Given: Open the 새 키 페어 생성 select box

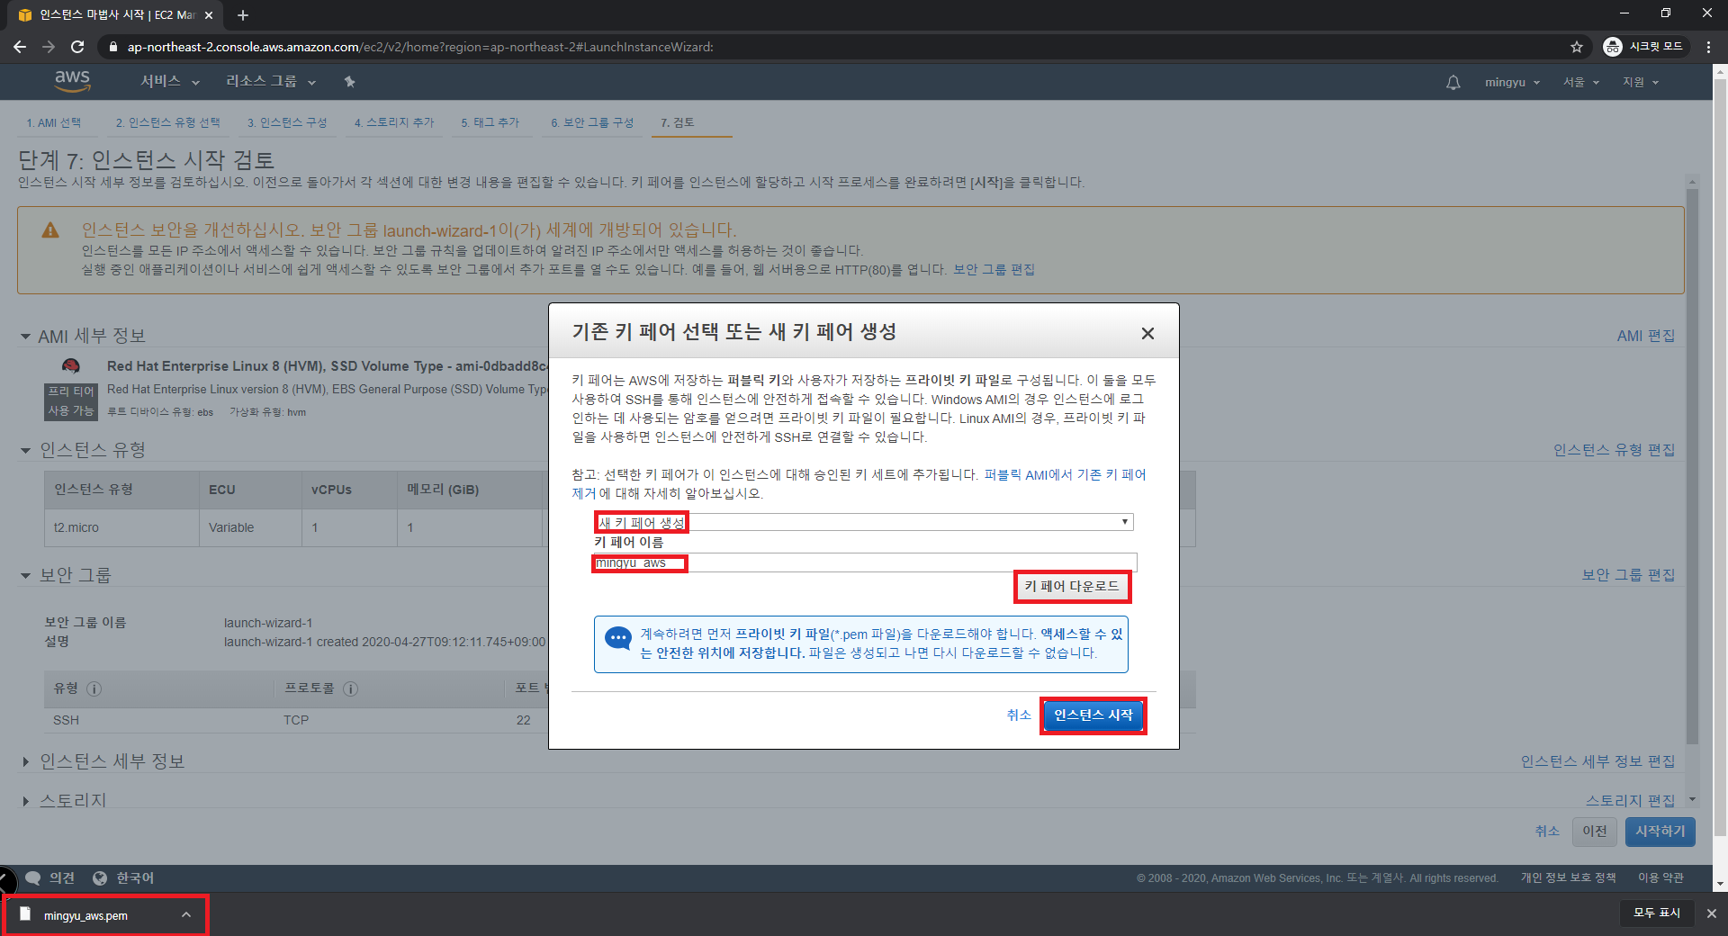Looking at the screenshot, I should click(x=863, y=522).
